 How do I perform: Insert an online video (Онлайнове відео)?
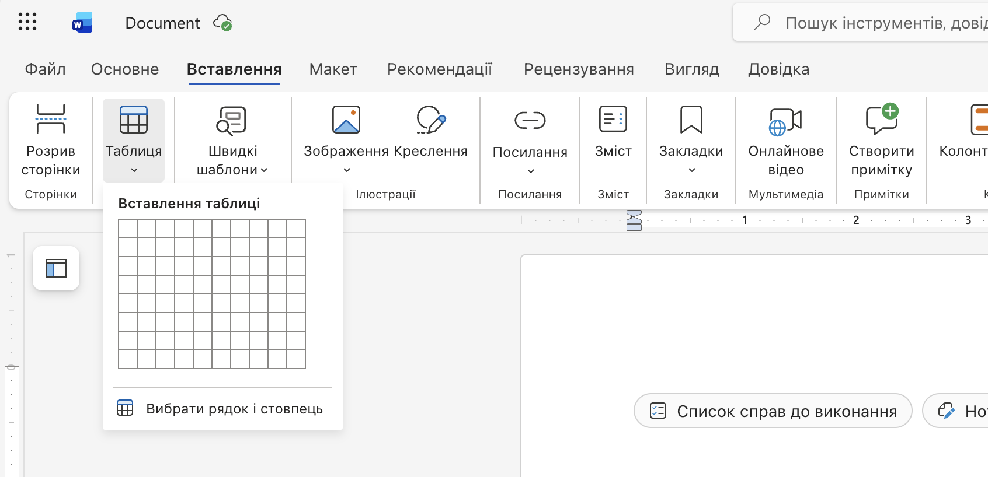(786, 141)
